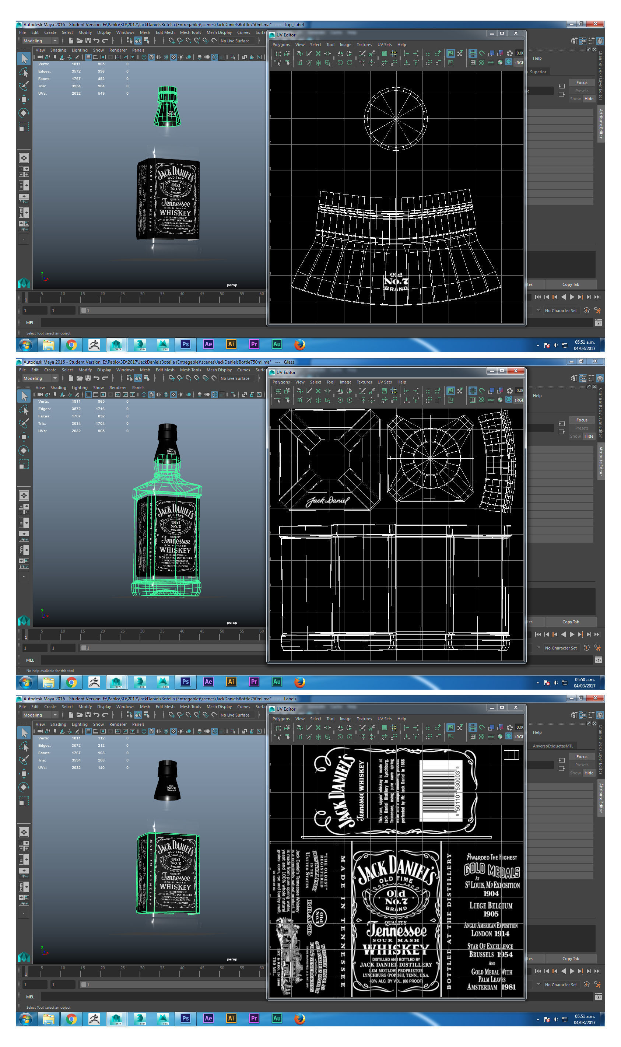The width and height of the screenshot is (621, 1047).
Task: Open Modeling menu set dropdown in Top_Label window
Action: [40, 41]
